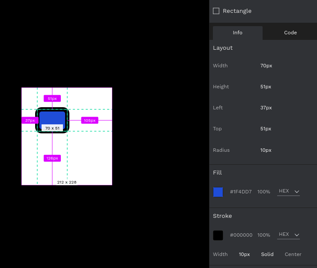Open the Stroke HEX format dropdown
317x268 pixels.
tap(288, 235)
